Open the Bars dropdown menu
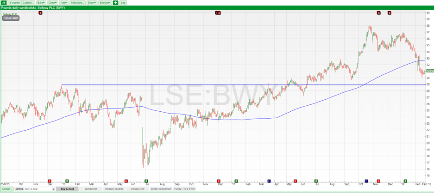 click(x=41, y=3)
